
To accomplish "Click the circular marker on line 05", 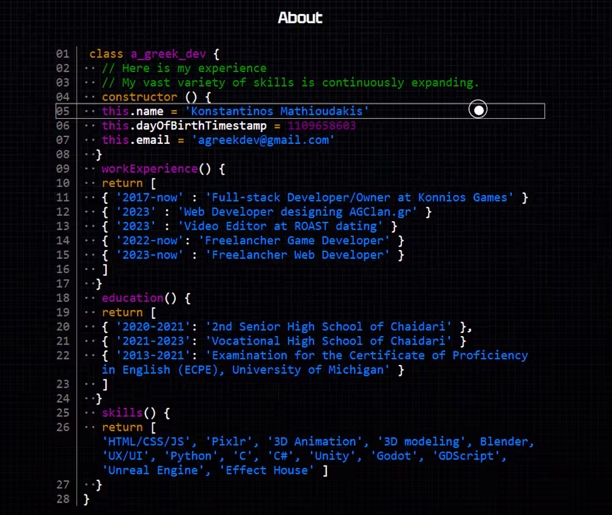I will pyautogui.click(x=478, y=109).
